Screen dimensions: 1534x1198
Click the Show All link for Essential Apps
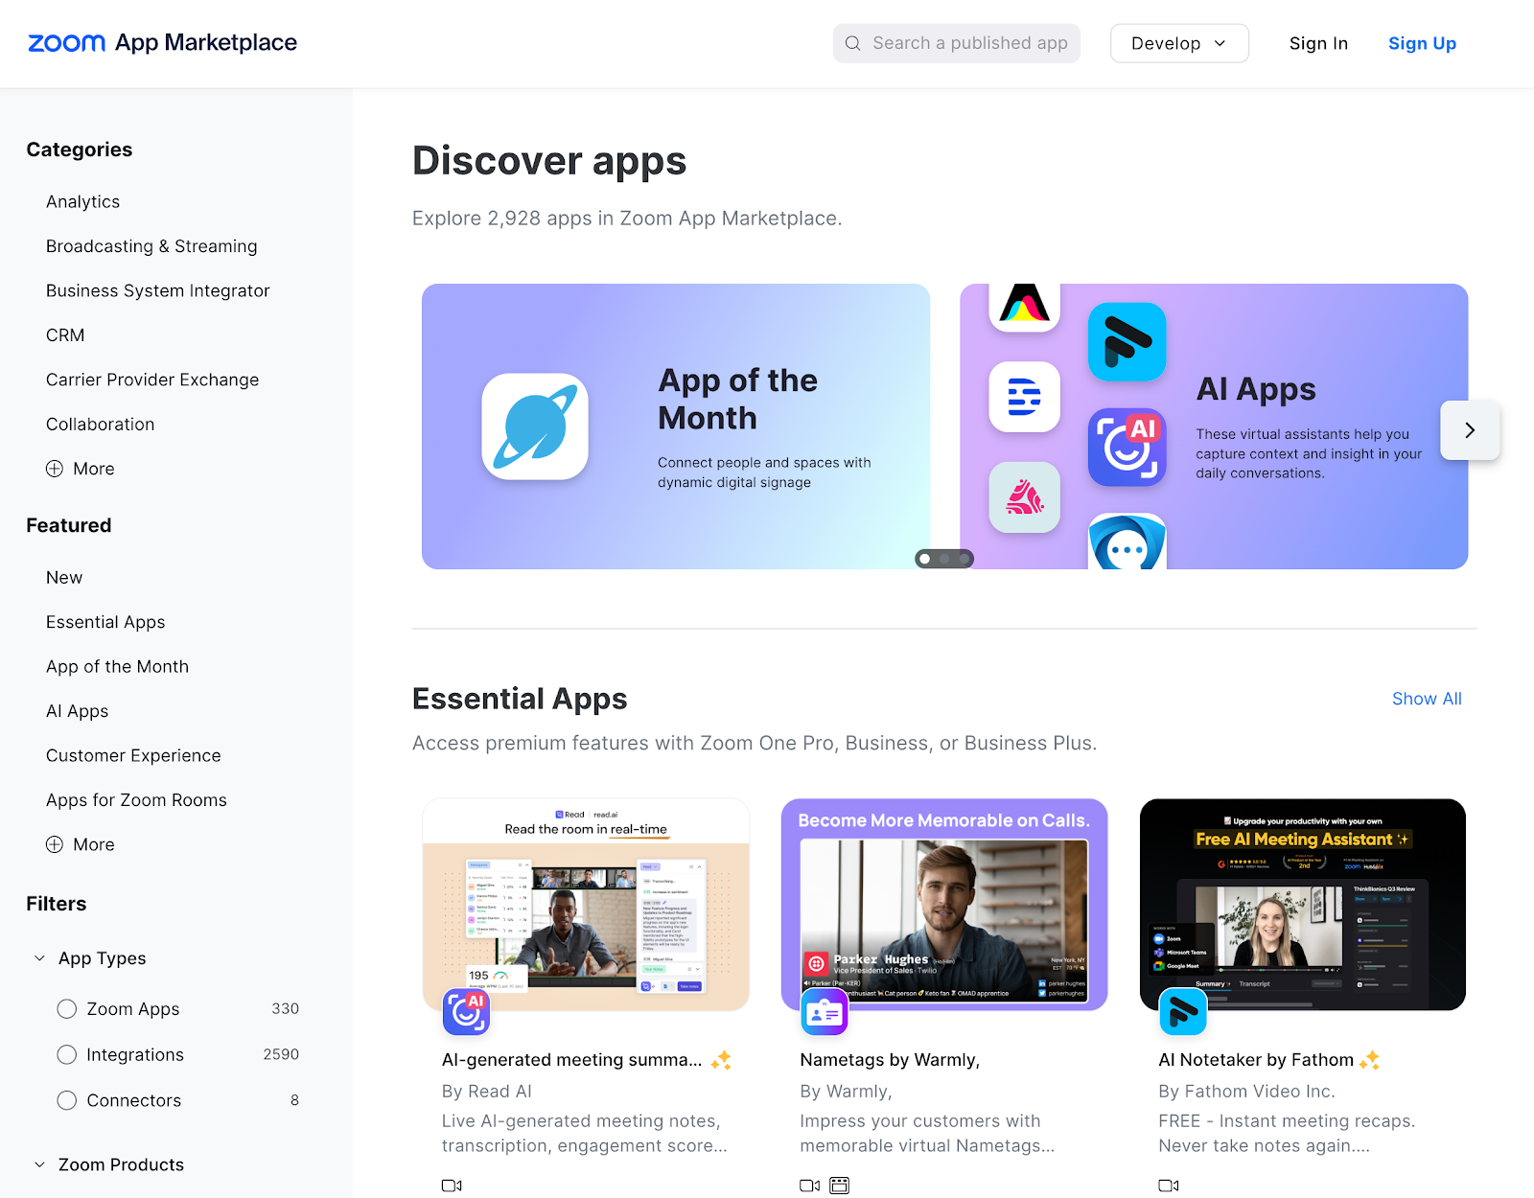tap(1427, 699)
